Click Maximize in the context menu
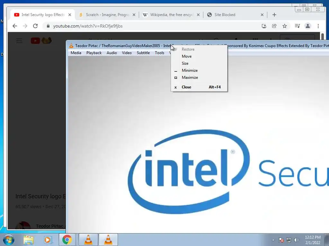 click(199, 78)
